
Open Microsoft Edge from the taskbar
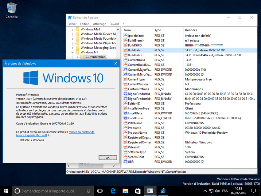pyautogui.click(x=112, y=191)
